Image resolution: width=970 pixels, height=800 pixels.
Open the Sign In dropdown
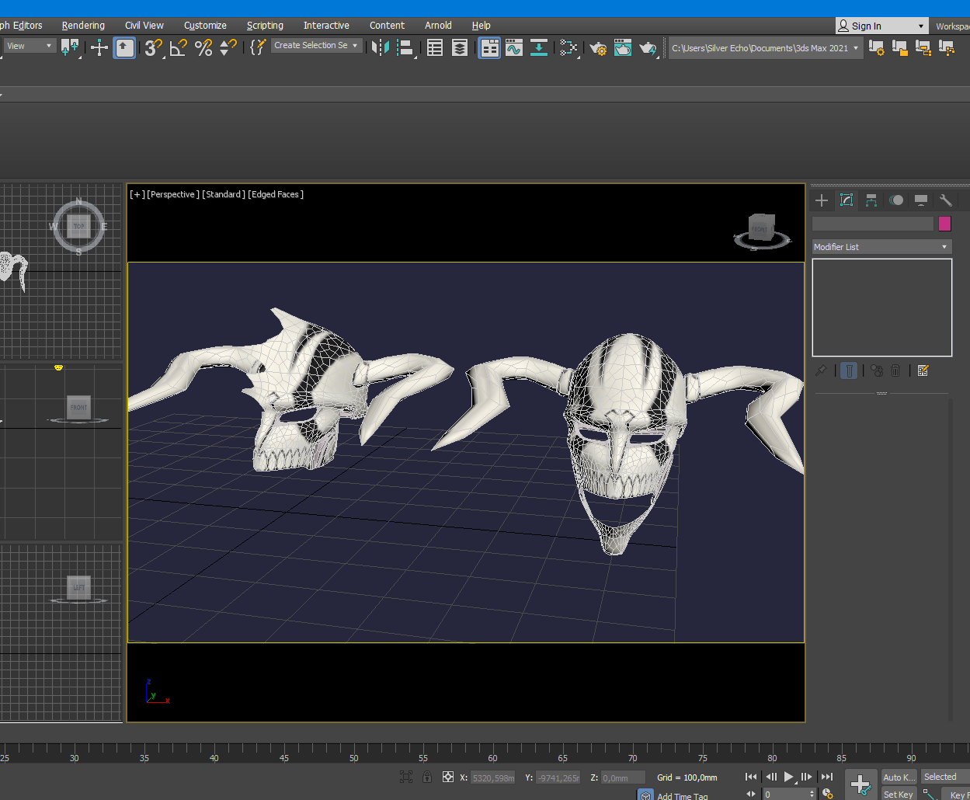tap(882, 26)
